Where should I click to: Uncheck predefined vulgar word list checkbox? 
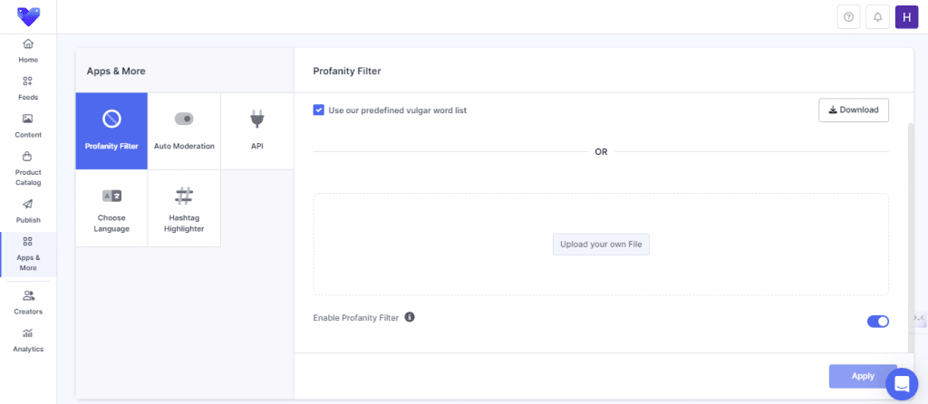pos(319,111)
